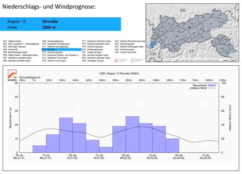The height and width of the screenshot is (174, 242).
Task: Select R16 Östliche Tuxer Alpen
Action: pyautogui.click(x=54, y=61)
